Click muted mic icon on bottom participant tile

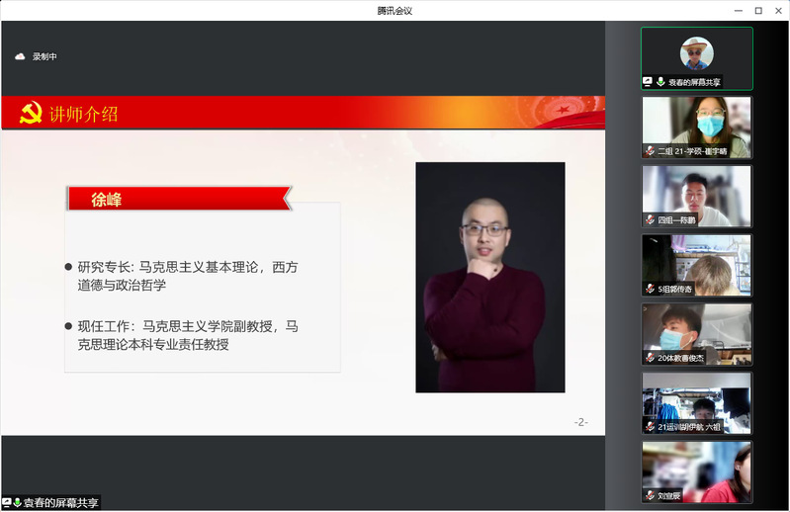tap(650, 495)
